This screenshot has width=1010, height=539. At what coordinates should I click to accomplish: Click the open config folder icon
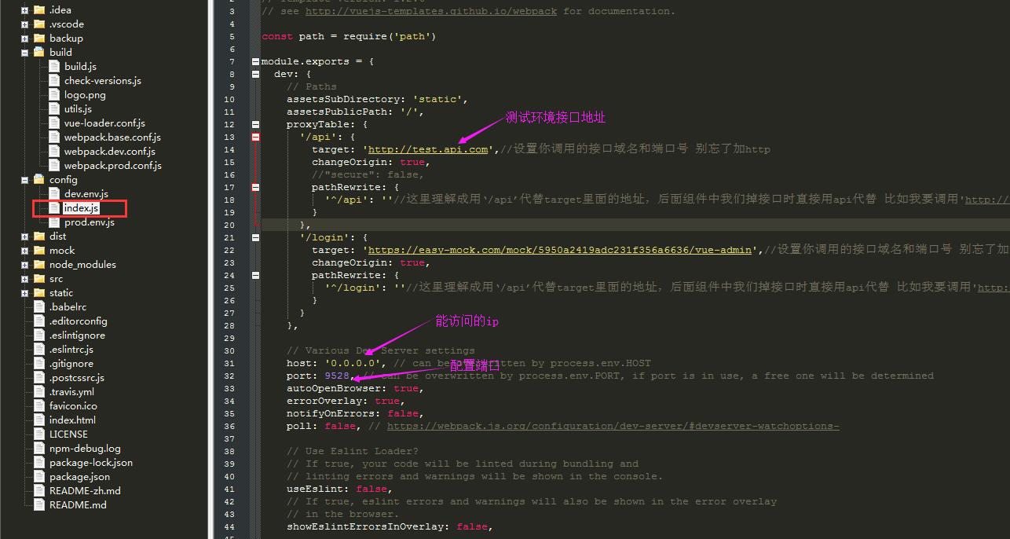coord(38,179)
